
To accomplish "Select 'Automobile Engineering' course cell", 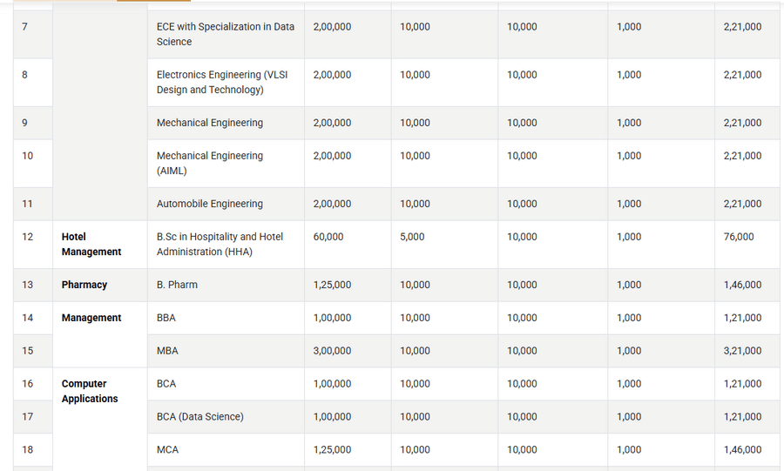I will 226,204.
